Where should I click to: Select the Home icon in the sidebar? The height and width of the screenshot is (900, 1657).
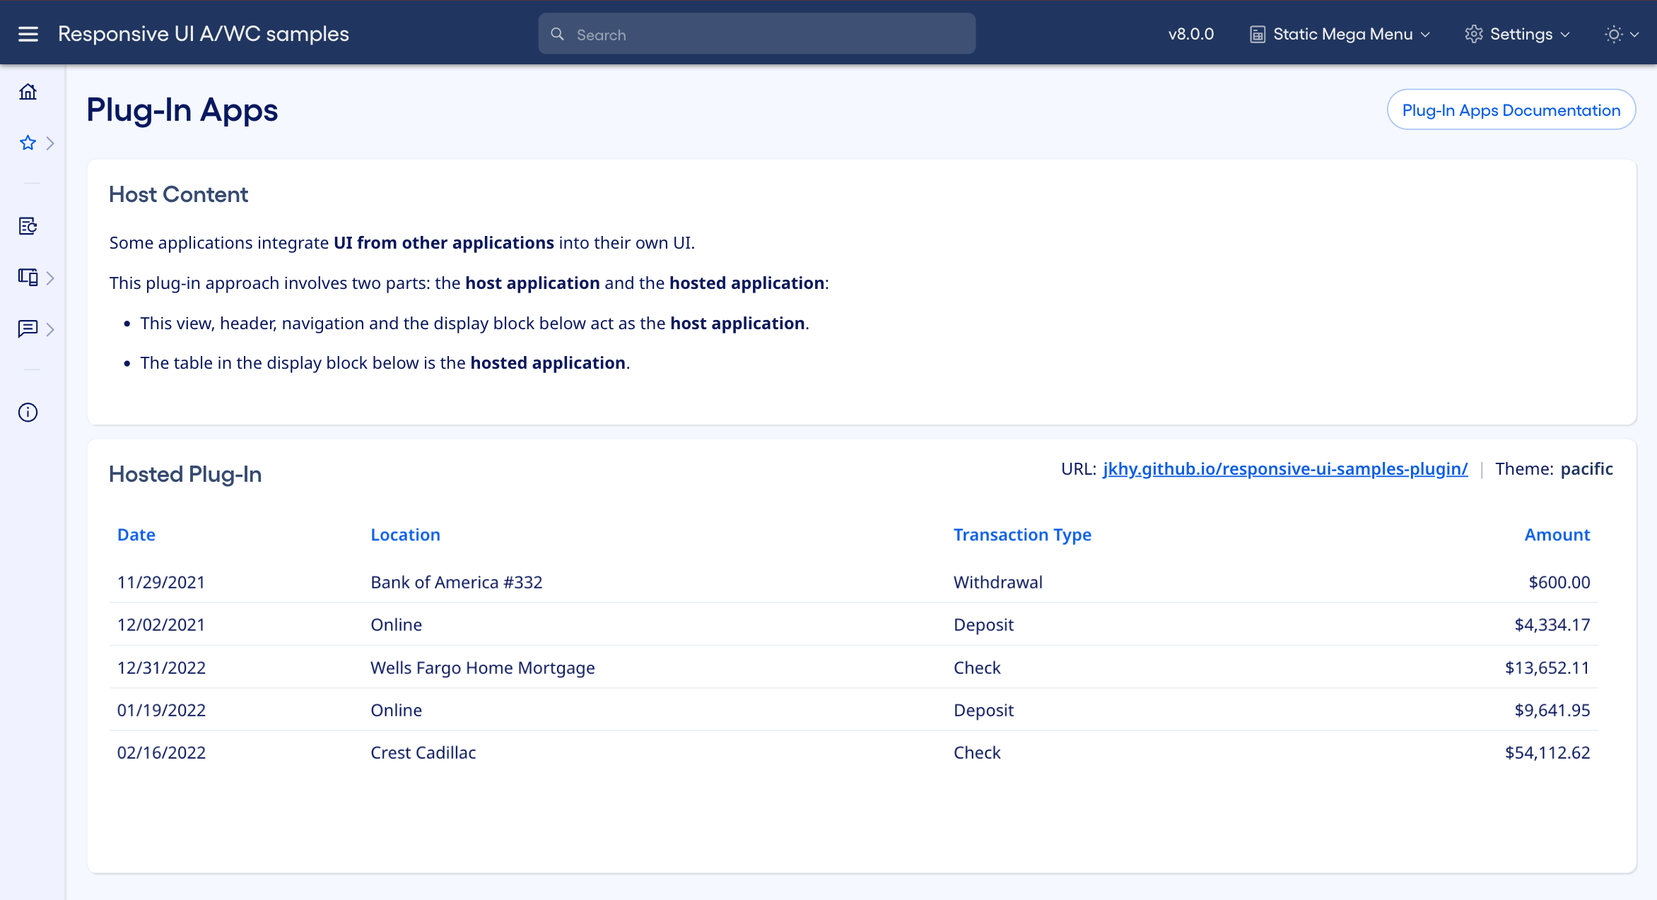[28, 92]
